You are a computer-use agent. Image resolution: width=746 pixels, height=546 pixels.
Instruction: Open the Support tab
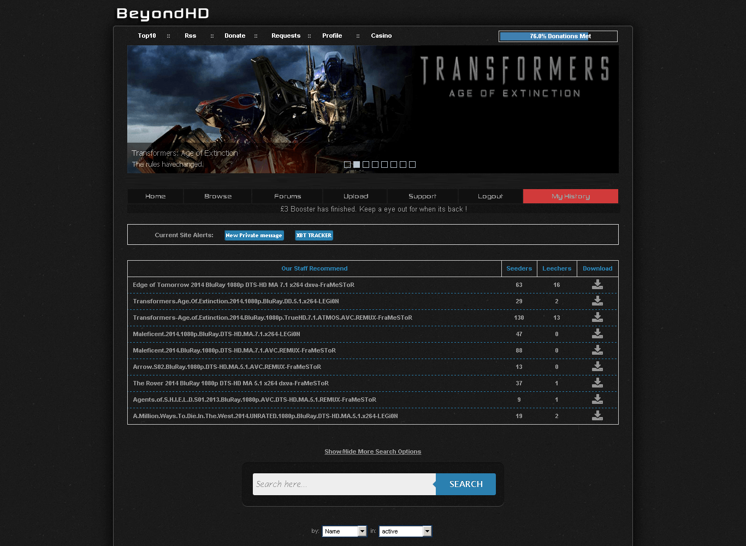[x=423, y=196]
